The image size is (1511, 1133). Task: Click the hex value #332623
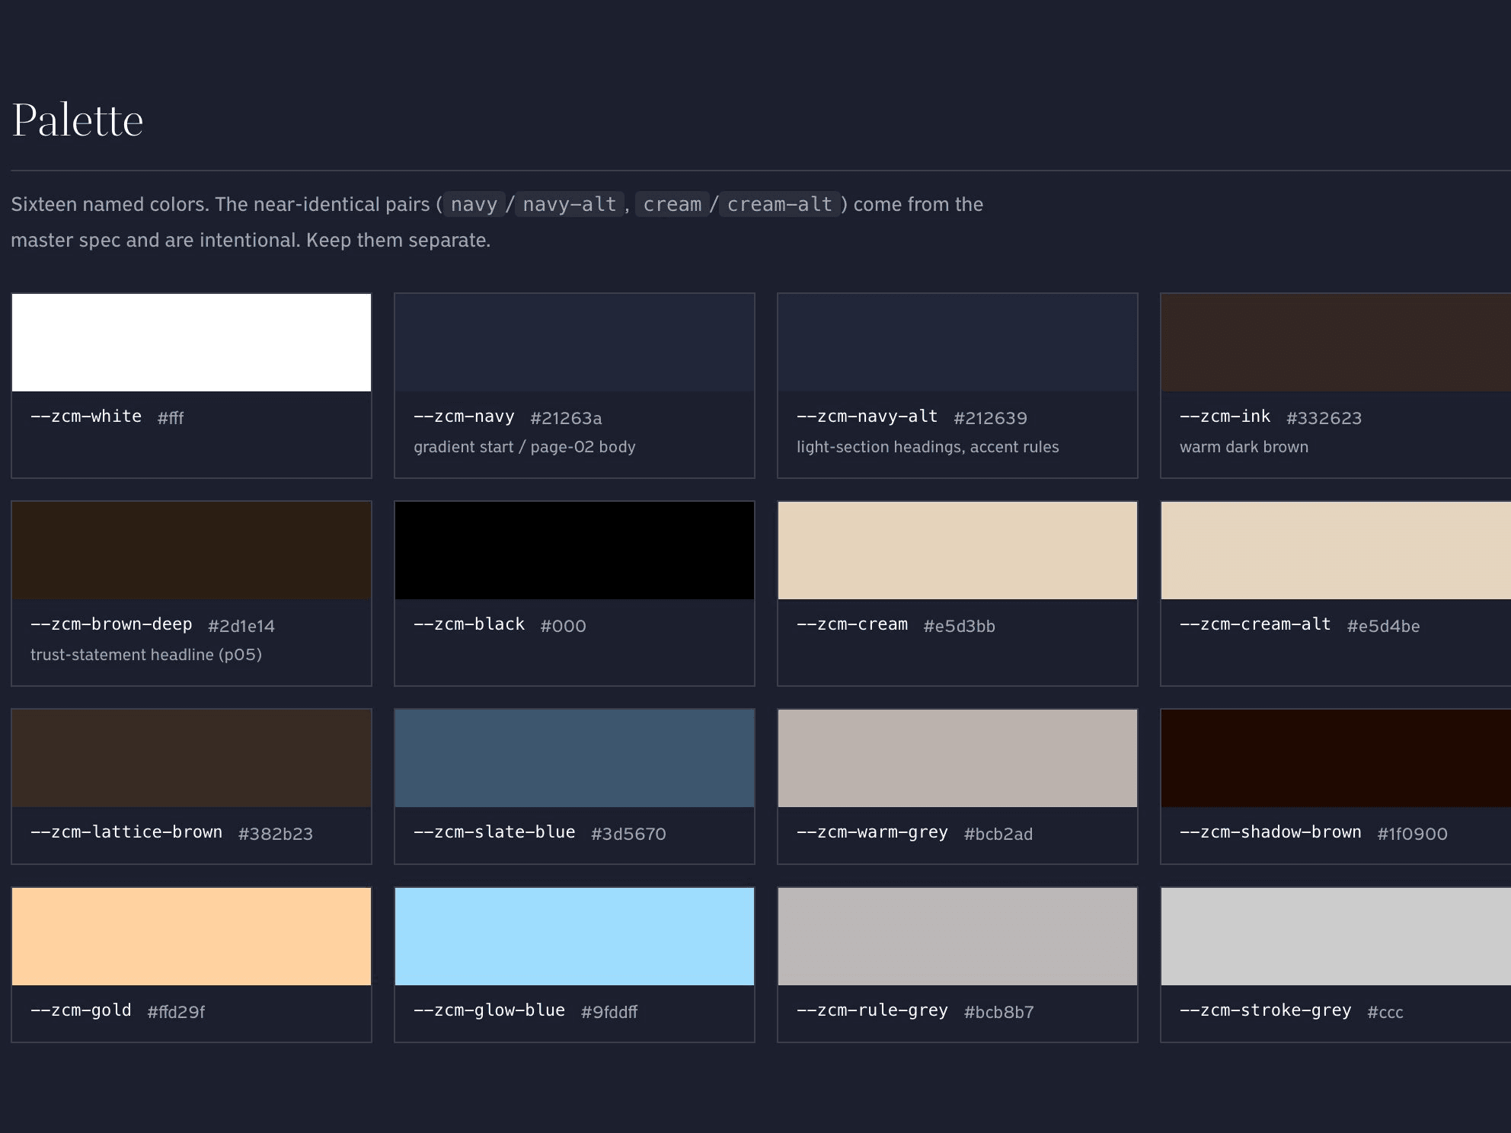[x=1324, y=418]
